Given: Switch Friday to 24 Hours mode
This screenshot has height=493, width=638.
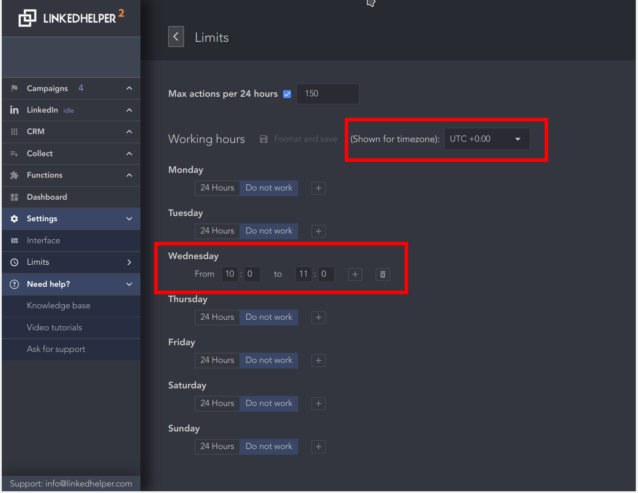Looking at the screenshot, I should 217,360.
